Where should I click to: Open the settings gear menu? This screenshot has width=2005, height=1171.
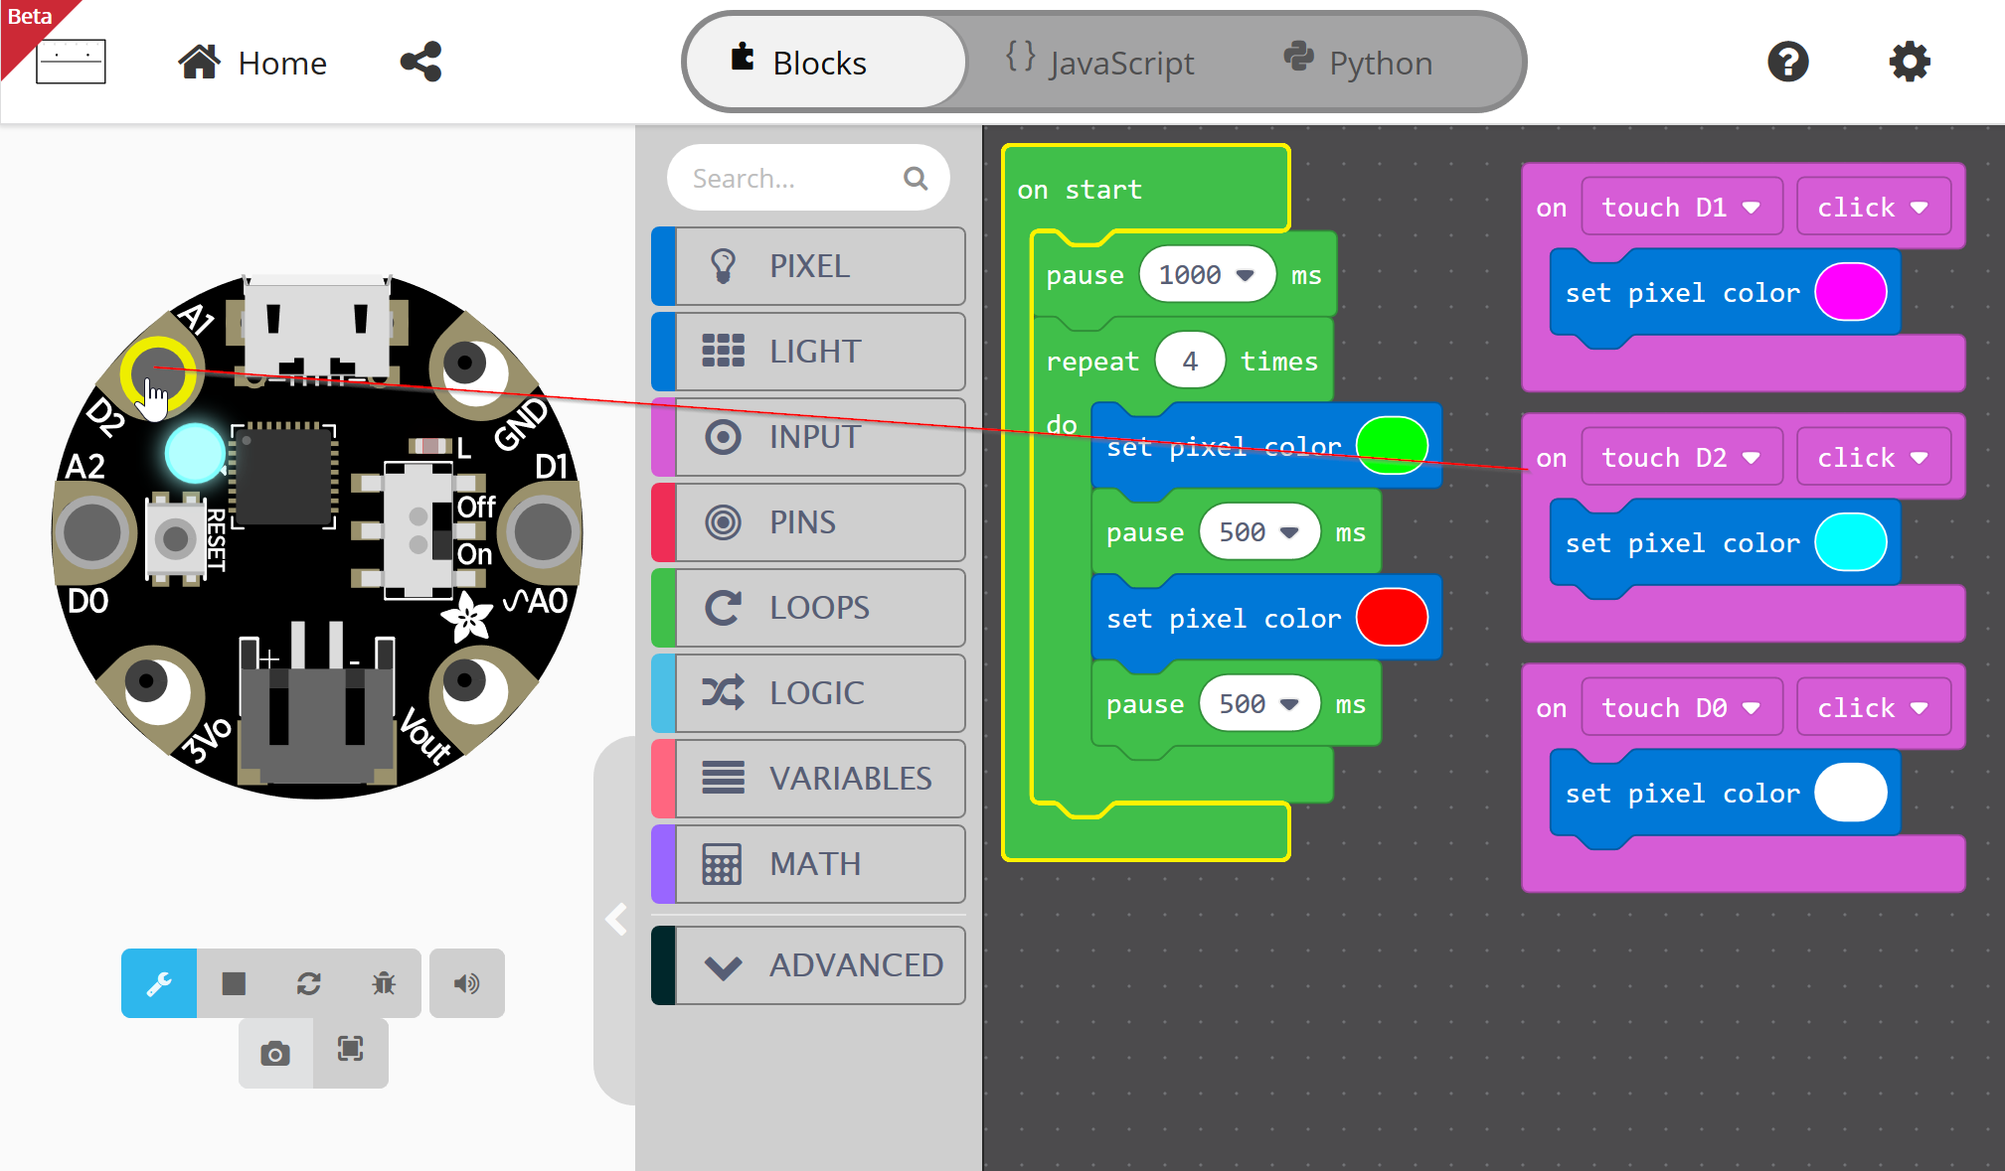click(1909, 62)
